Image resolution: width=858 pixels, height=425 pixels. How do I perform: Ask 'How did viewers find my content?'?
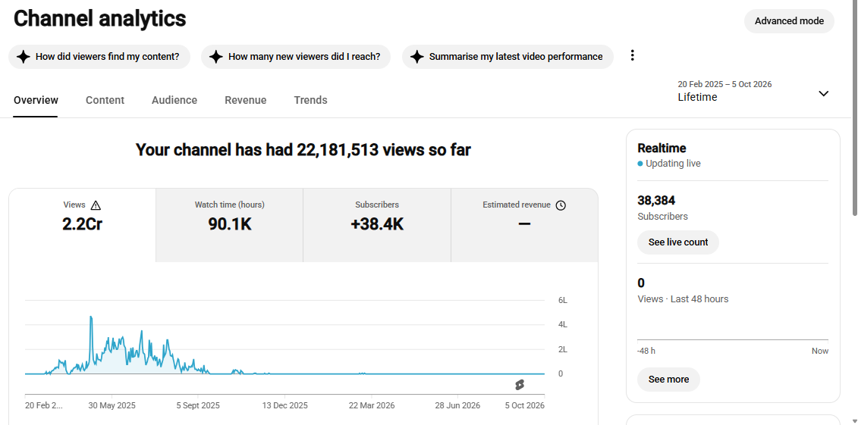click(99, 56)
